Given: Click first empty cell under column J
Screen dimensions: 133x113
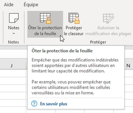Looking at the screenshot, I should tap(13, 73).
